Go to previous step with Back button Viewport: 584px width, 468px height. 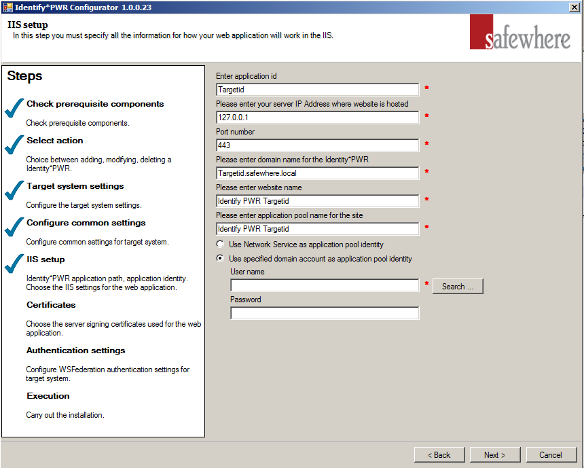click(x=439, y=455)
